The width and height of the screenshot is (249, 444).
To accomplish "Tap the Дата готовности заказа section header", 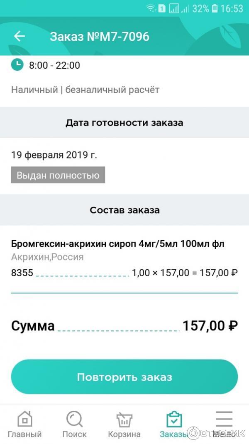I will (124, 123).
